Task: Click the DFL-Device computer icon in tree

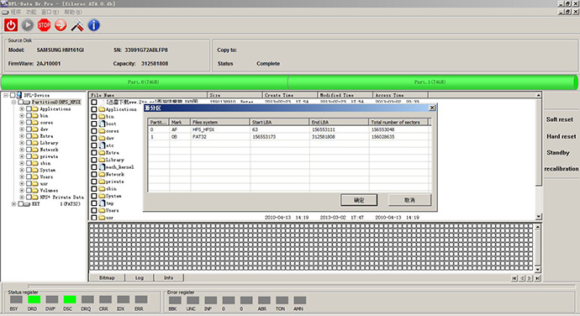Action: [x=18, y=95]
